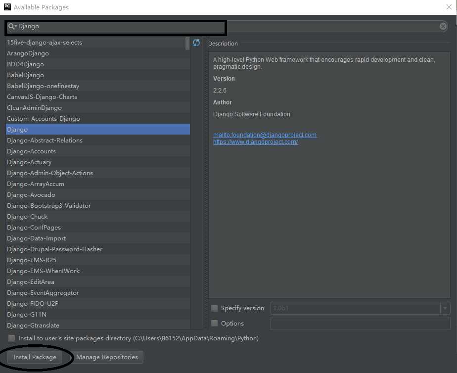This screenshot has width=457, height=373.
Task: Select Django-Data-Import package
Action: pyautogui.click(x=97, y=238)
